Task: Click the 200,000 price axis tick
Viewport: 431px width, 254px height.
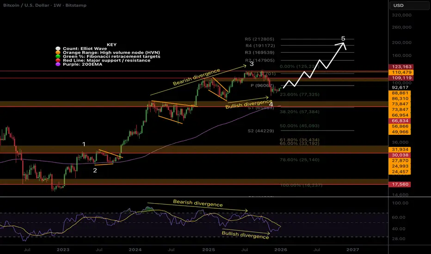Action: [x=401, y=42]
